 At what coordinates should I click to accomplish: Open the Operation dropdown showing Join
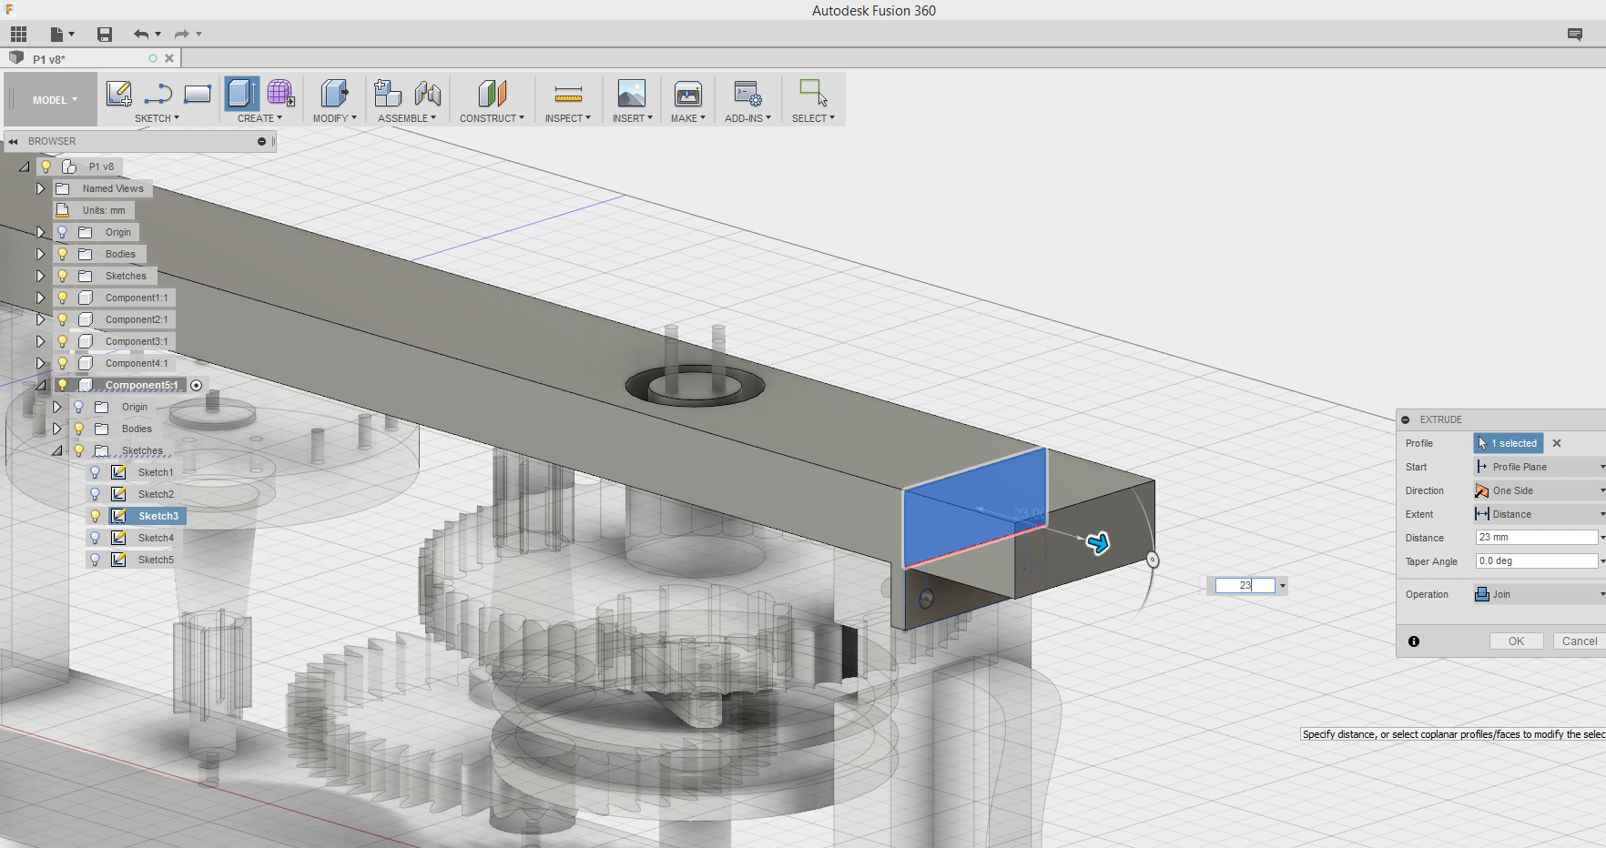pyautogui.click(x=1540, y=594)
